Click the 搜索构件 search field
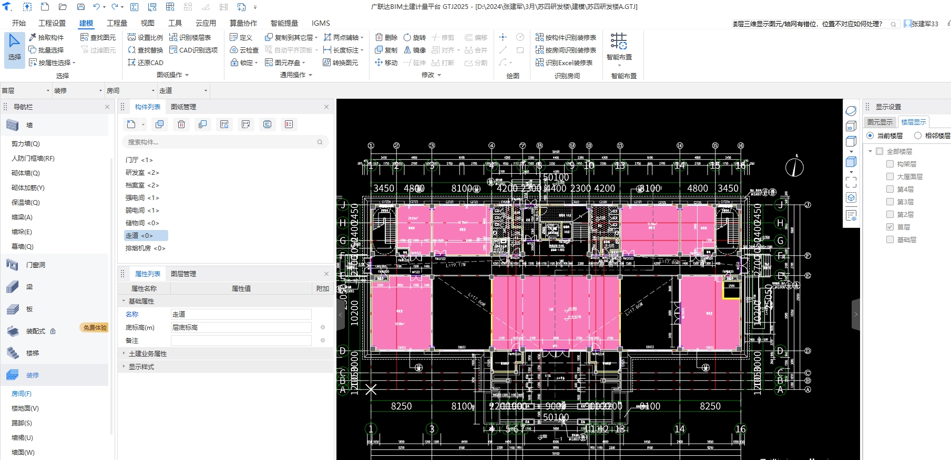This screenshot has height=460, width=951. tap(226, 142)
